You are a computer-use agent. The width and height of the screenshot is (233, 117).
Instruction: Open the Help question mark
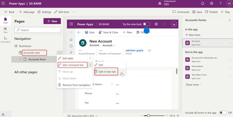220,3
